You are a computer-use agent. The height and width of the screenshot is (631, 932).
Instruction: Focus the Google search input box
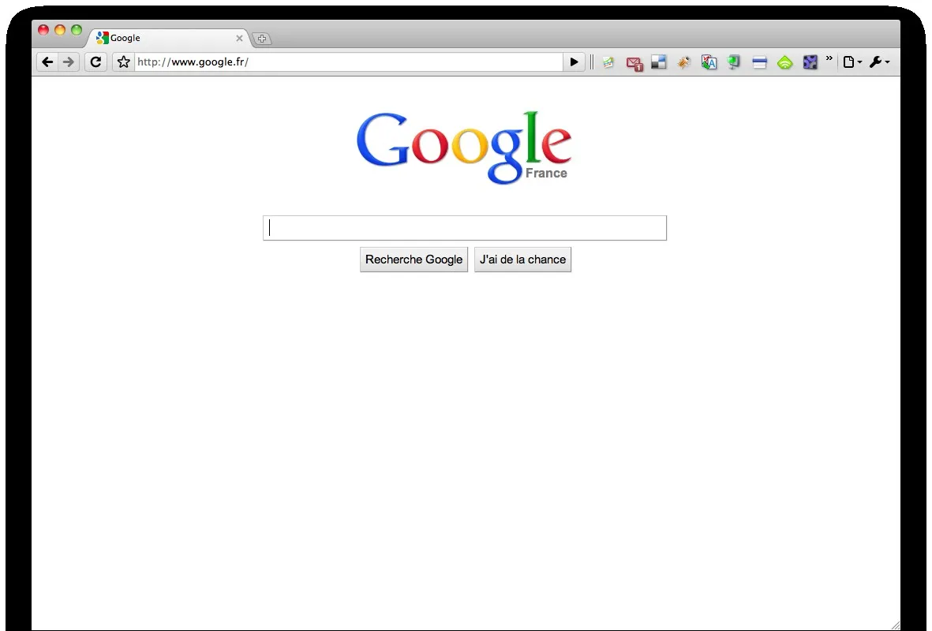pos(465,228)
